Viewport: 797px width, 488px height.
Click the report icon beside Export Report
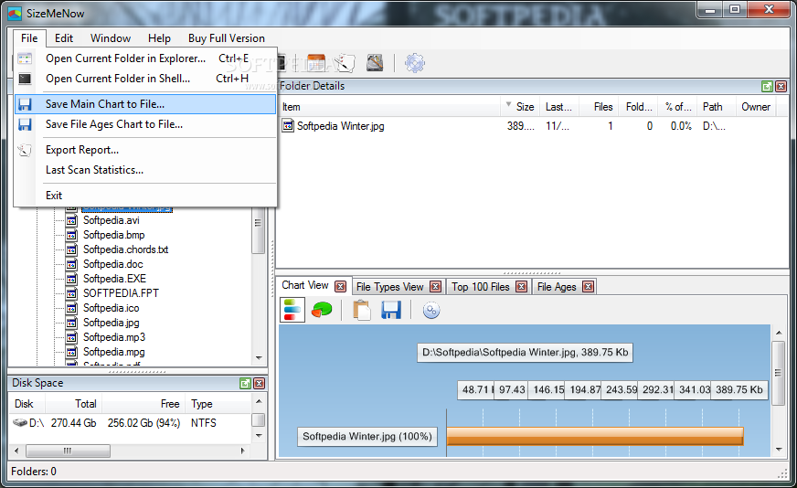pos(25,150)
